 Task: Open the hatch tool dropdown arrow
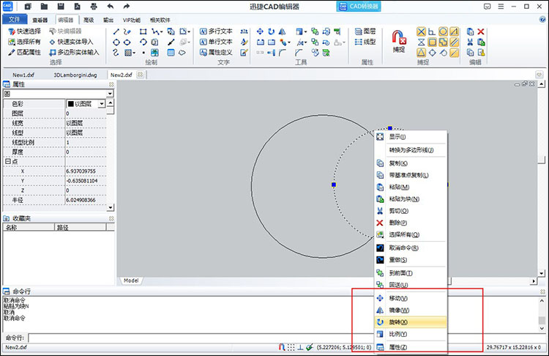pos(134,53)
